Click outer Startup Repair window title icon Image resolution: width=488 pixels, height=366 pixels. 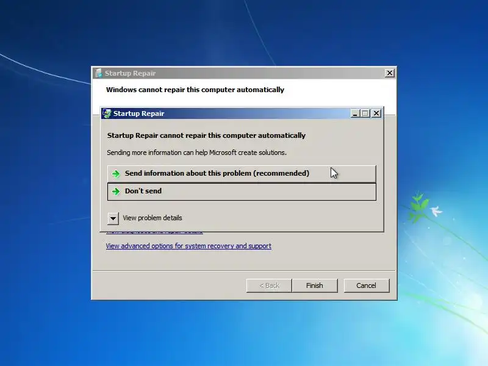(x=98, y=73)
